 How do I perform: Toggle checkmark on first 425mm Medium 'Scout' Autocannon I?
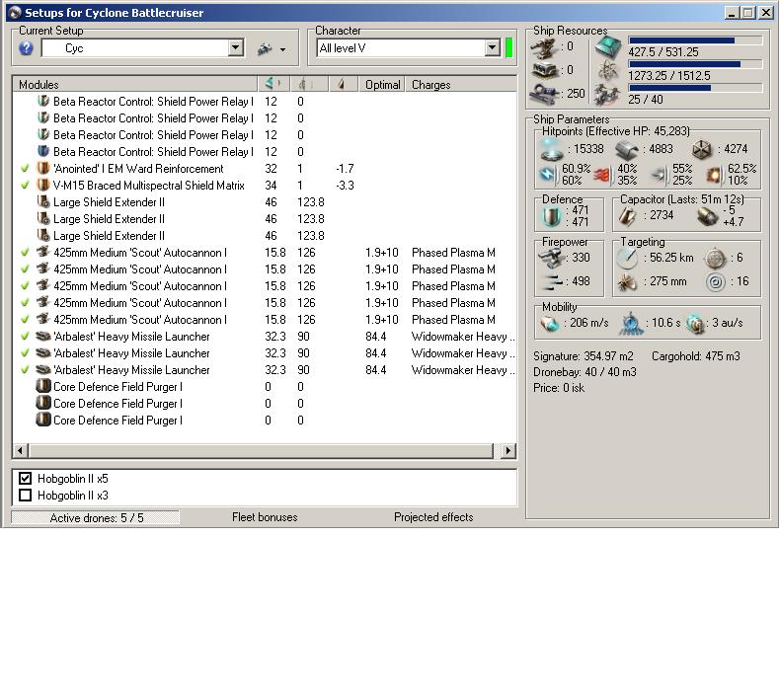coord(25,253)
